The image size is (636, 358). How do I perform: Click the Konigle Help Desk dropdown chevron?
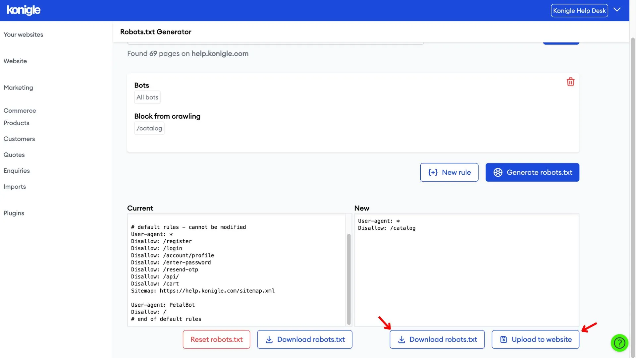point(617,11)
